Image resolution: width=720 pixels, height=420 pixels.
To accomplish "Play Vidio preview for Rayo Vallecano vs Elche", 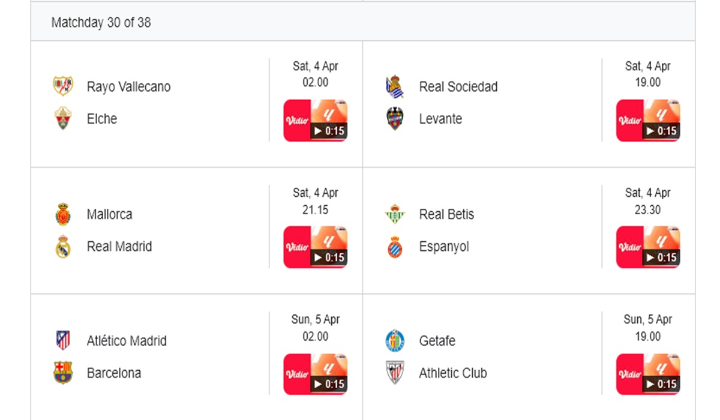I will click(315, 121).
